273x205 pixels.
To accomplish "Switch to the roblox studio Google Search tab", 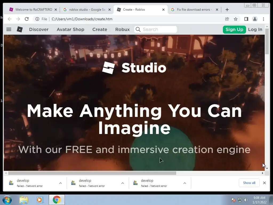I will (87, 10).
